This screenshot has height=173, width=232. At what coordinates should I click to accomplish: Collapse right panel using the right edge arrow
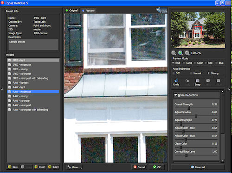tap(229, 89)
